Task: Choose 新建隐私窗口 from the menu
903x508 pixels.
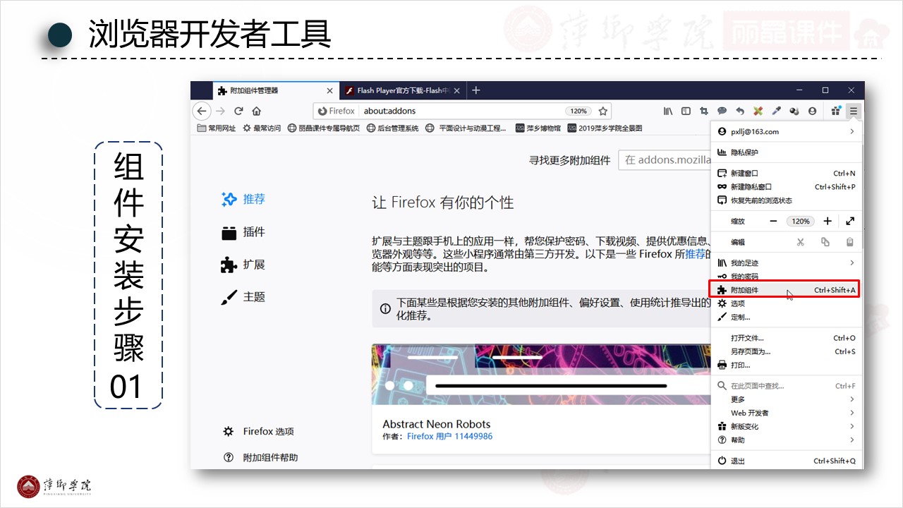Action: point(786,187)
